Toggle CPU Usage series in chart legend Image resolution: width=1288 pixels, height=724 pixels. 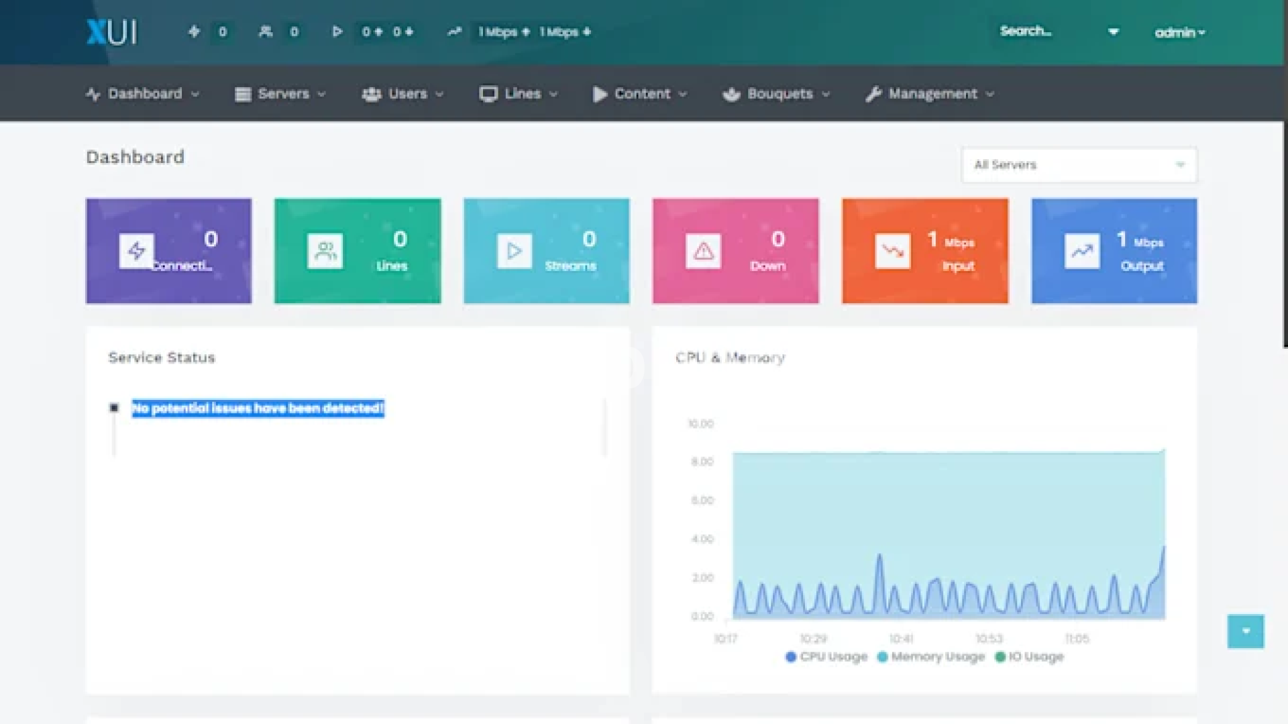[x=826, y=657]
